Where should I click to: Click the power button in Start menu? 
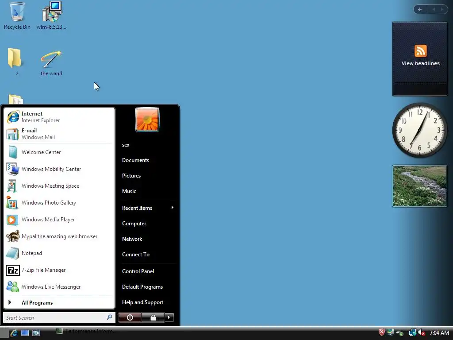130,317
